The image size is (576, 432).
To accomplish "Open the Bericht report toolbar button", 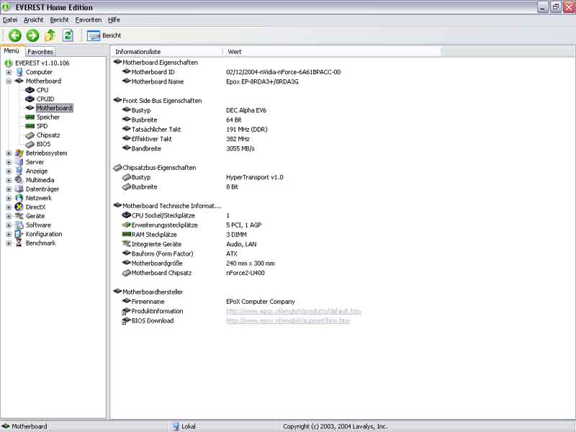I will click(104, 35).
